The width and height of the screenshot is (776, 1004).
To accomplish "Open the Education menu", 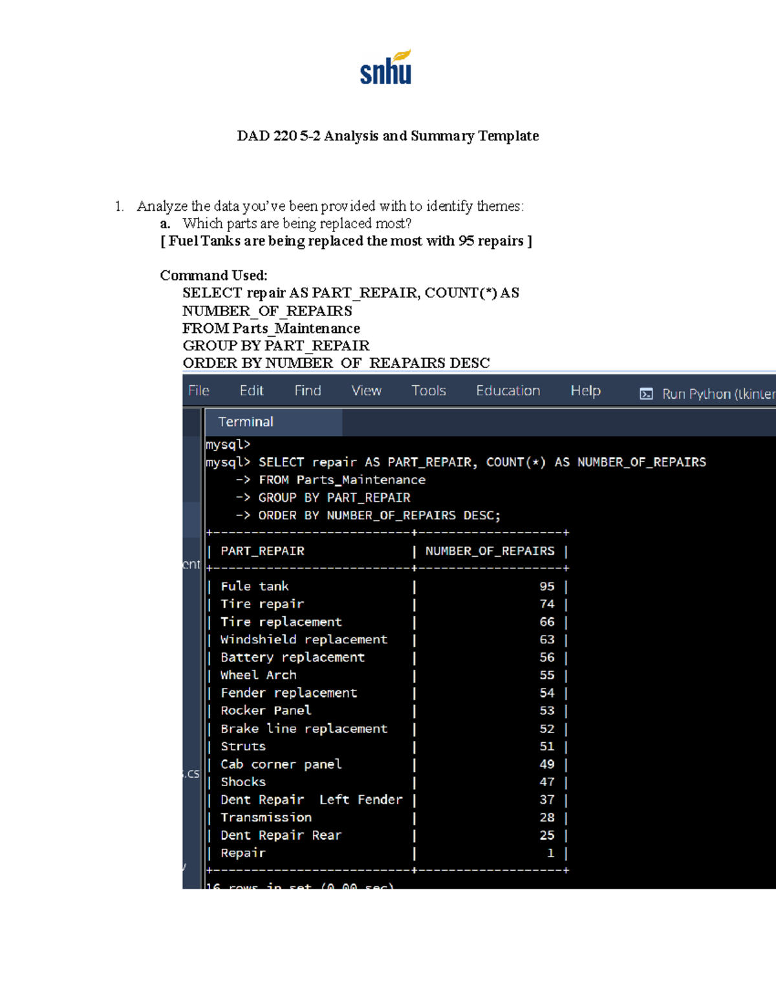I will (x=508, y=390).
